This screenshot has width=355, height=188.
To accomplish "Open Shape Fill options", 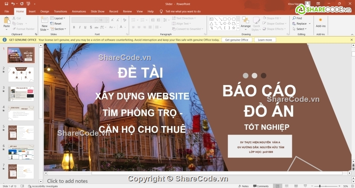I will [x=272, y=18].
